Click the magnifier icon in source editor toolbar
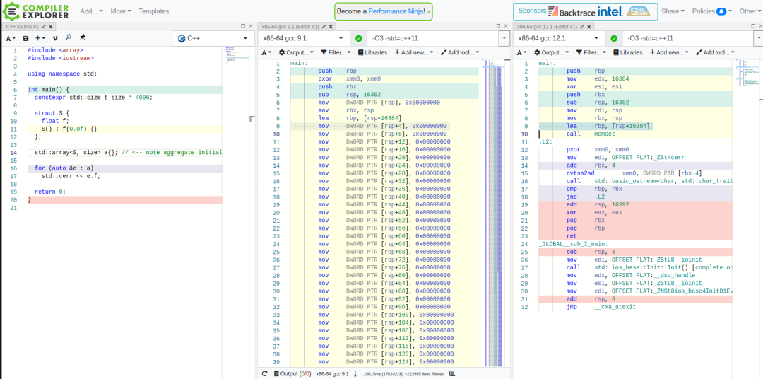763x379 pixels. [x=69, y=38]
